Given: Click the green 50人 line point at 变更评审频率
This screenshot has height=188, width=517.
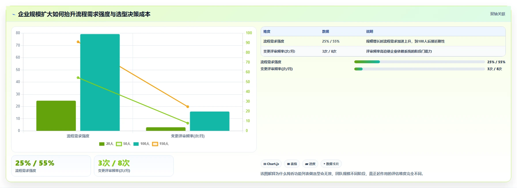Looking at the screenshot, I should click(x=188, y=123).
